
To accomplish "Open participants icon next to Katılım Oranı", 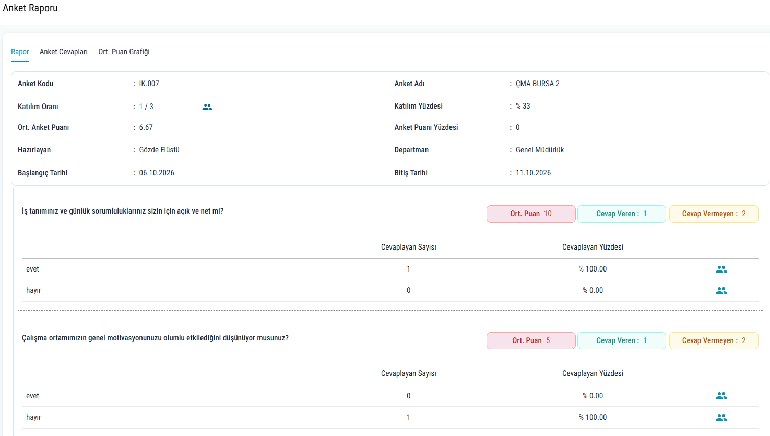I will 207,107.
